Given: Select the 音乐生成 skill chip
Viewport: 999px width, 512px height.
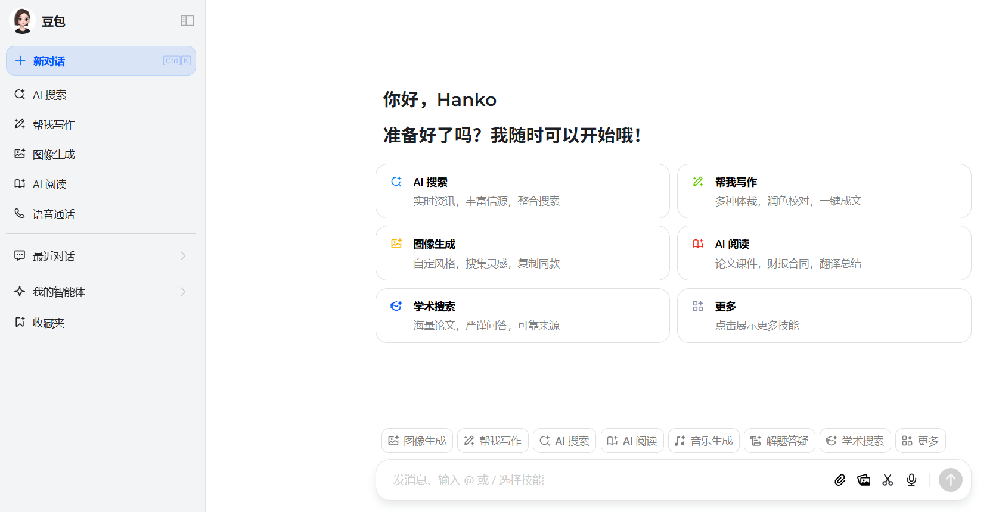Looking at the screenshot, I should [704, 441].
